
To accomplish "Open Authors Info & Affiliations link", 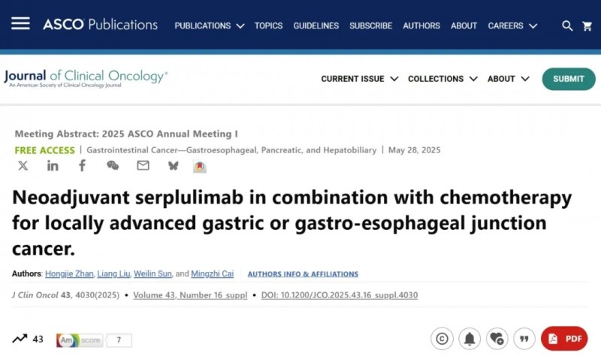I will point(303,274).
